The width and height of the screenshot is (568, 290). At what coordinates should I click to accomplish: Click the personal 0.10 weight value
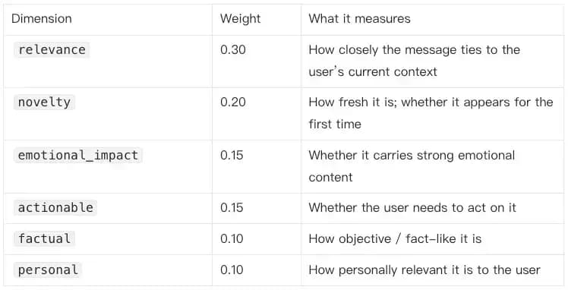pyautogui.click(x=232, y=270)
